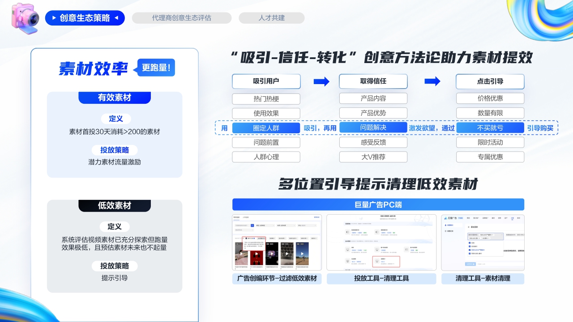Click the pink camera mascot icon
Image resolution: width=573 pixels, height=322 pixels.
coord(25,19)
